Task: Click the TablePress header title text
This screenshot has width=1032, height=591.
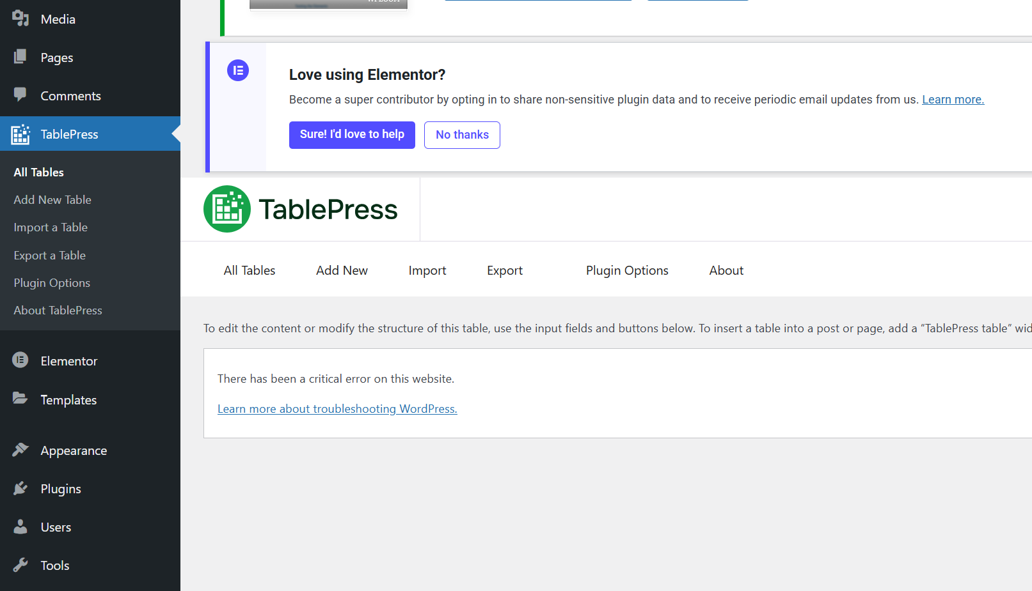Action: click(x=328, y=210)
